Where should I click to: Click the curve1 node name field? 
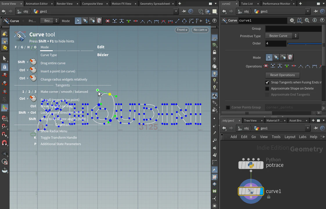263,20
